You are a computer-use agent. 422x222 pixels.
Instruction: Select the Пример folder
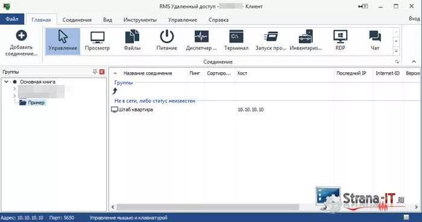(33, 102)
